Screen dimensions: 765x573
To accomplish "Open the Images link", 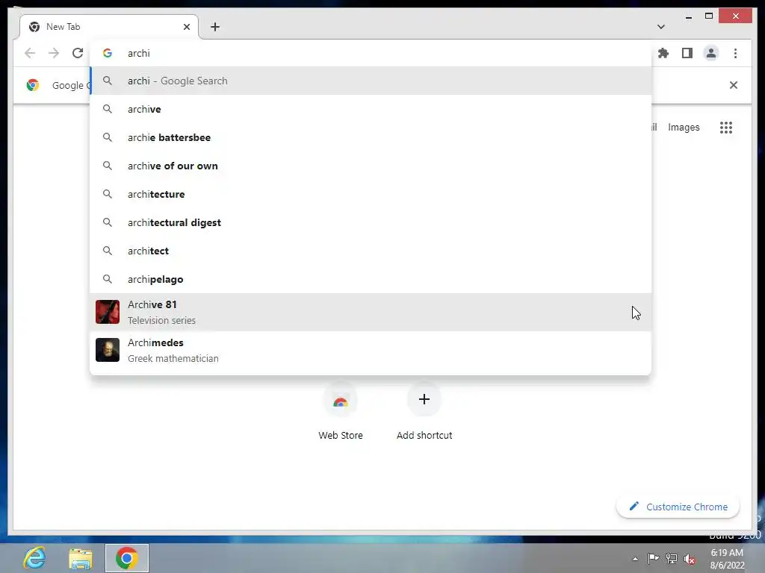I will pyautogui.click(x=684, y=127).
